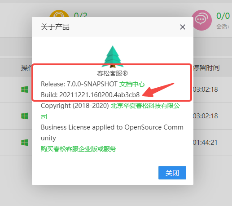Click the blue 关闭 button
The width and height of the screenshot is (232, 206).
pos(172,173)
